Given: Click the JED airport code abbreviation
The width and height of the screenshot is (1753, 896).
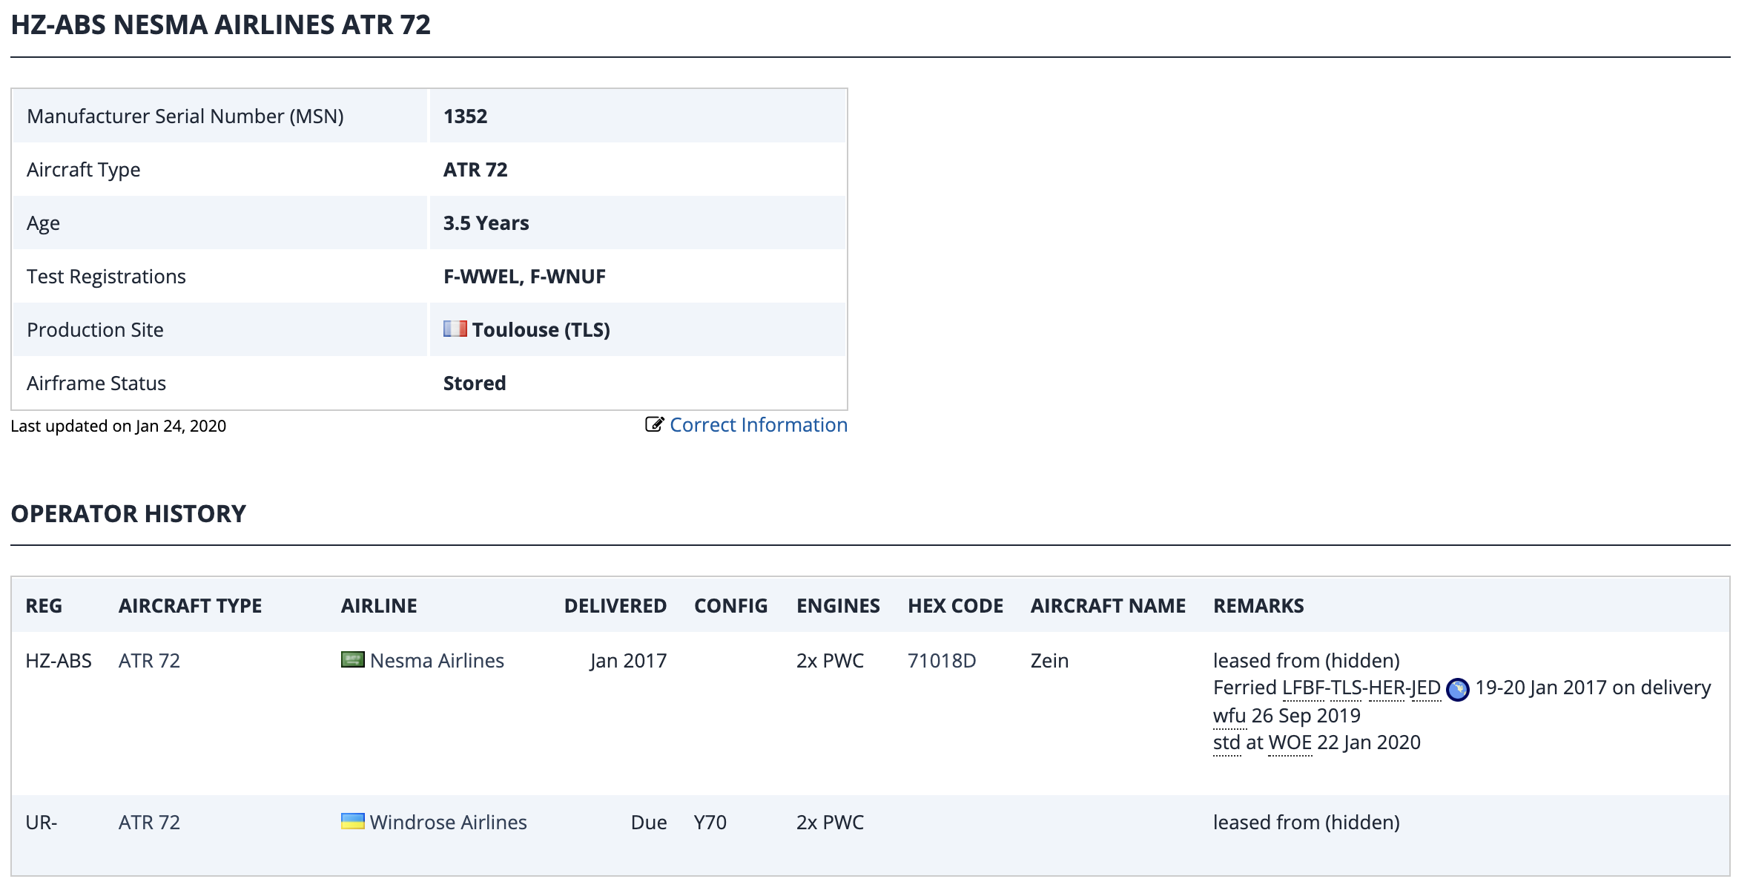Looking at the screenshot, I should [x=1425, y=688].
